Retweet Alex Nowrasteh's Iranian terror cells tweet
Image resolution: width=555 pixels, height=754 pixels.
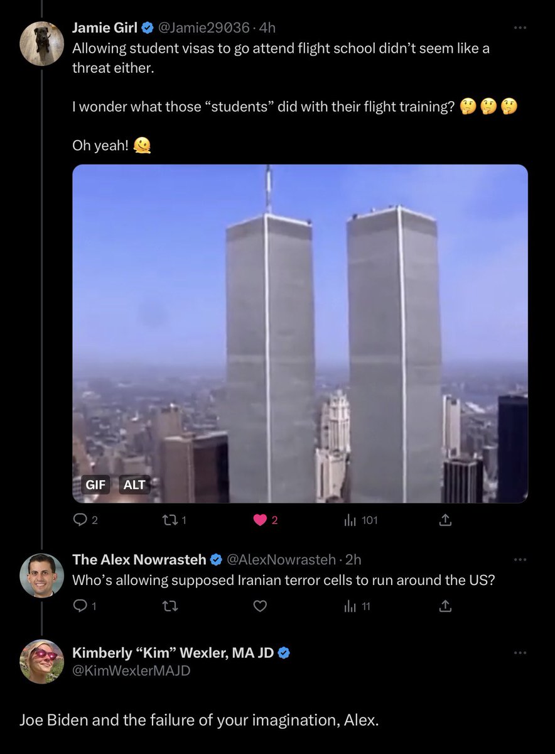(170, 606)
